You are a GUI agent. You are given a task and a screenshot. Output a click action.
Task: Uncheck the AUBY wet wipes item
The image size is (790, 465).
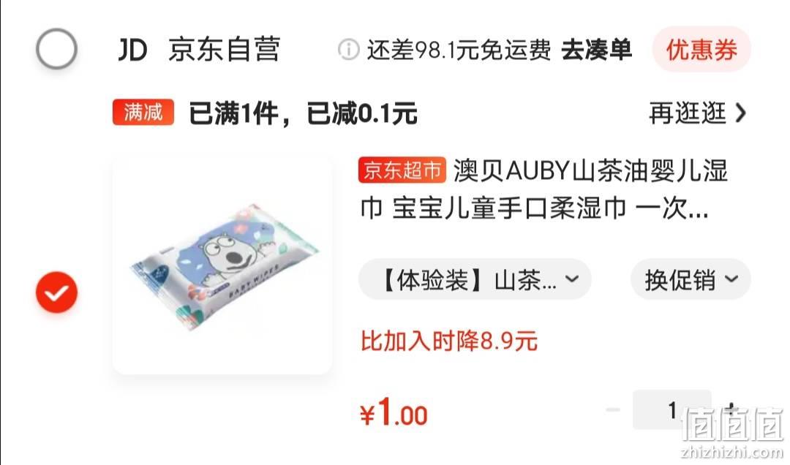[56, 292]
